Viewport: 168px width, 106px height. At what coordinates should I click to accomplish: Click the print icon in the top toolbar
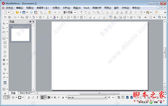[31, 12]
